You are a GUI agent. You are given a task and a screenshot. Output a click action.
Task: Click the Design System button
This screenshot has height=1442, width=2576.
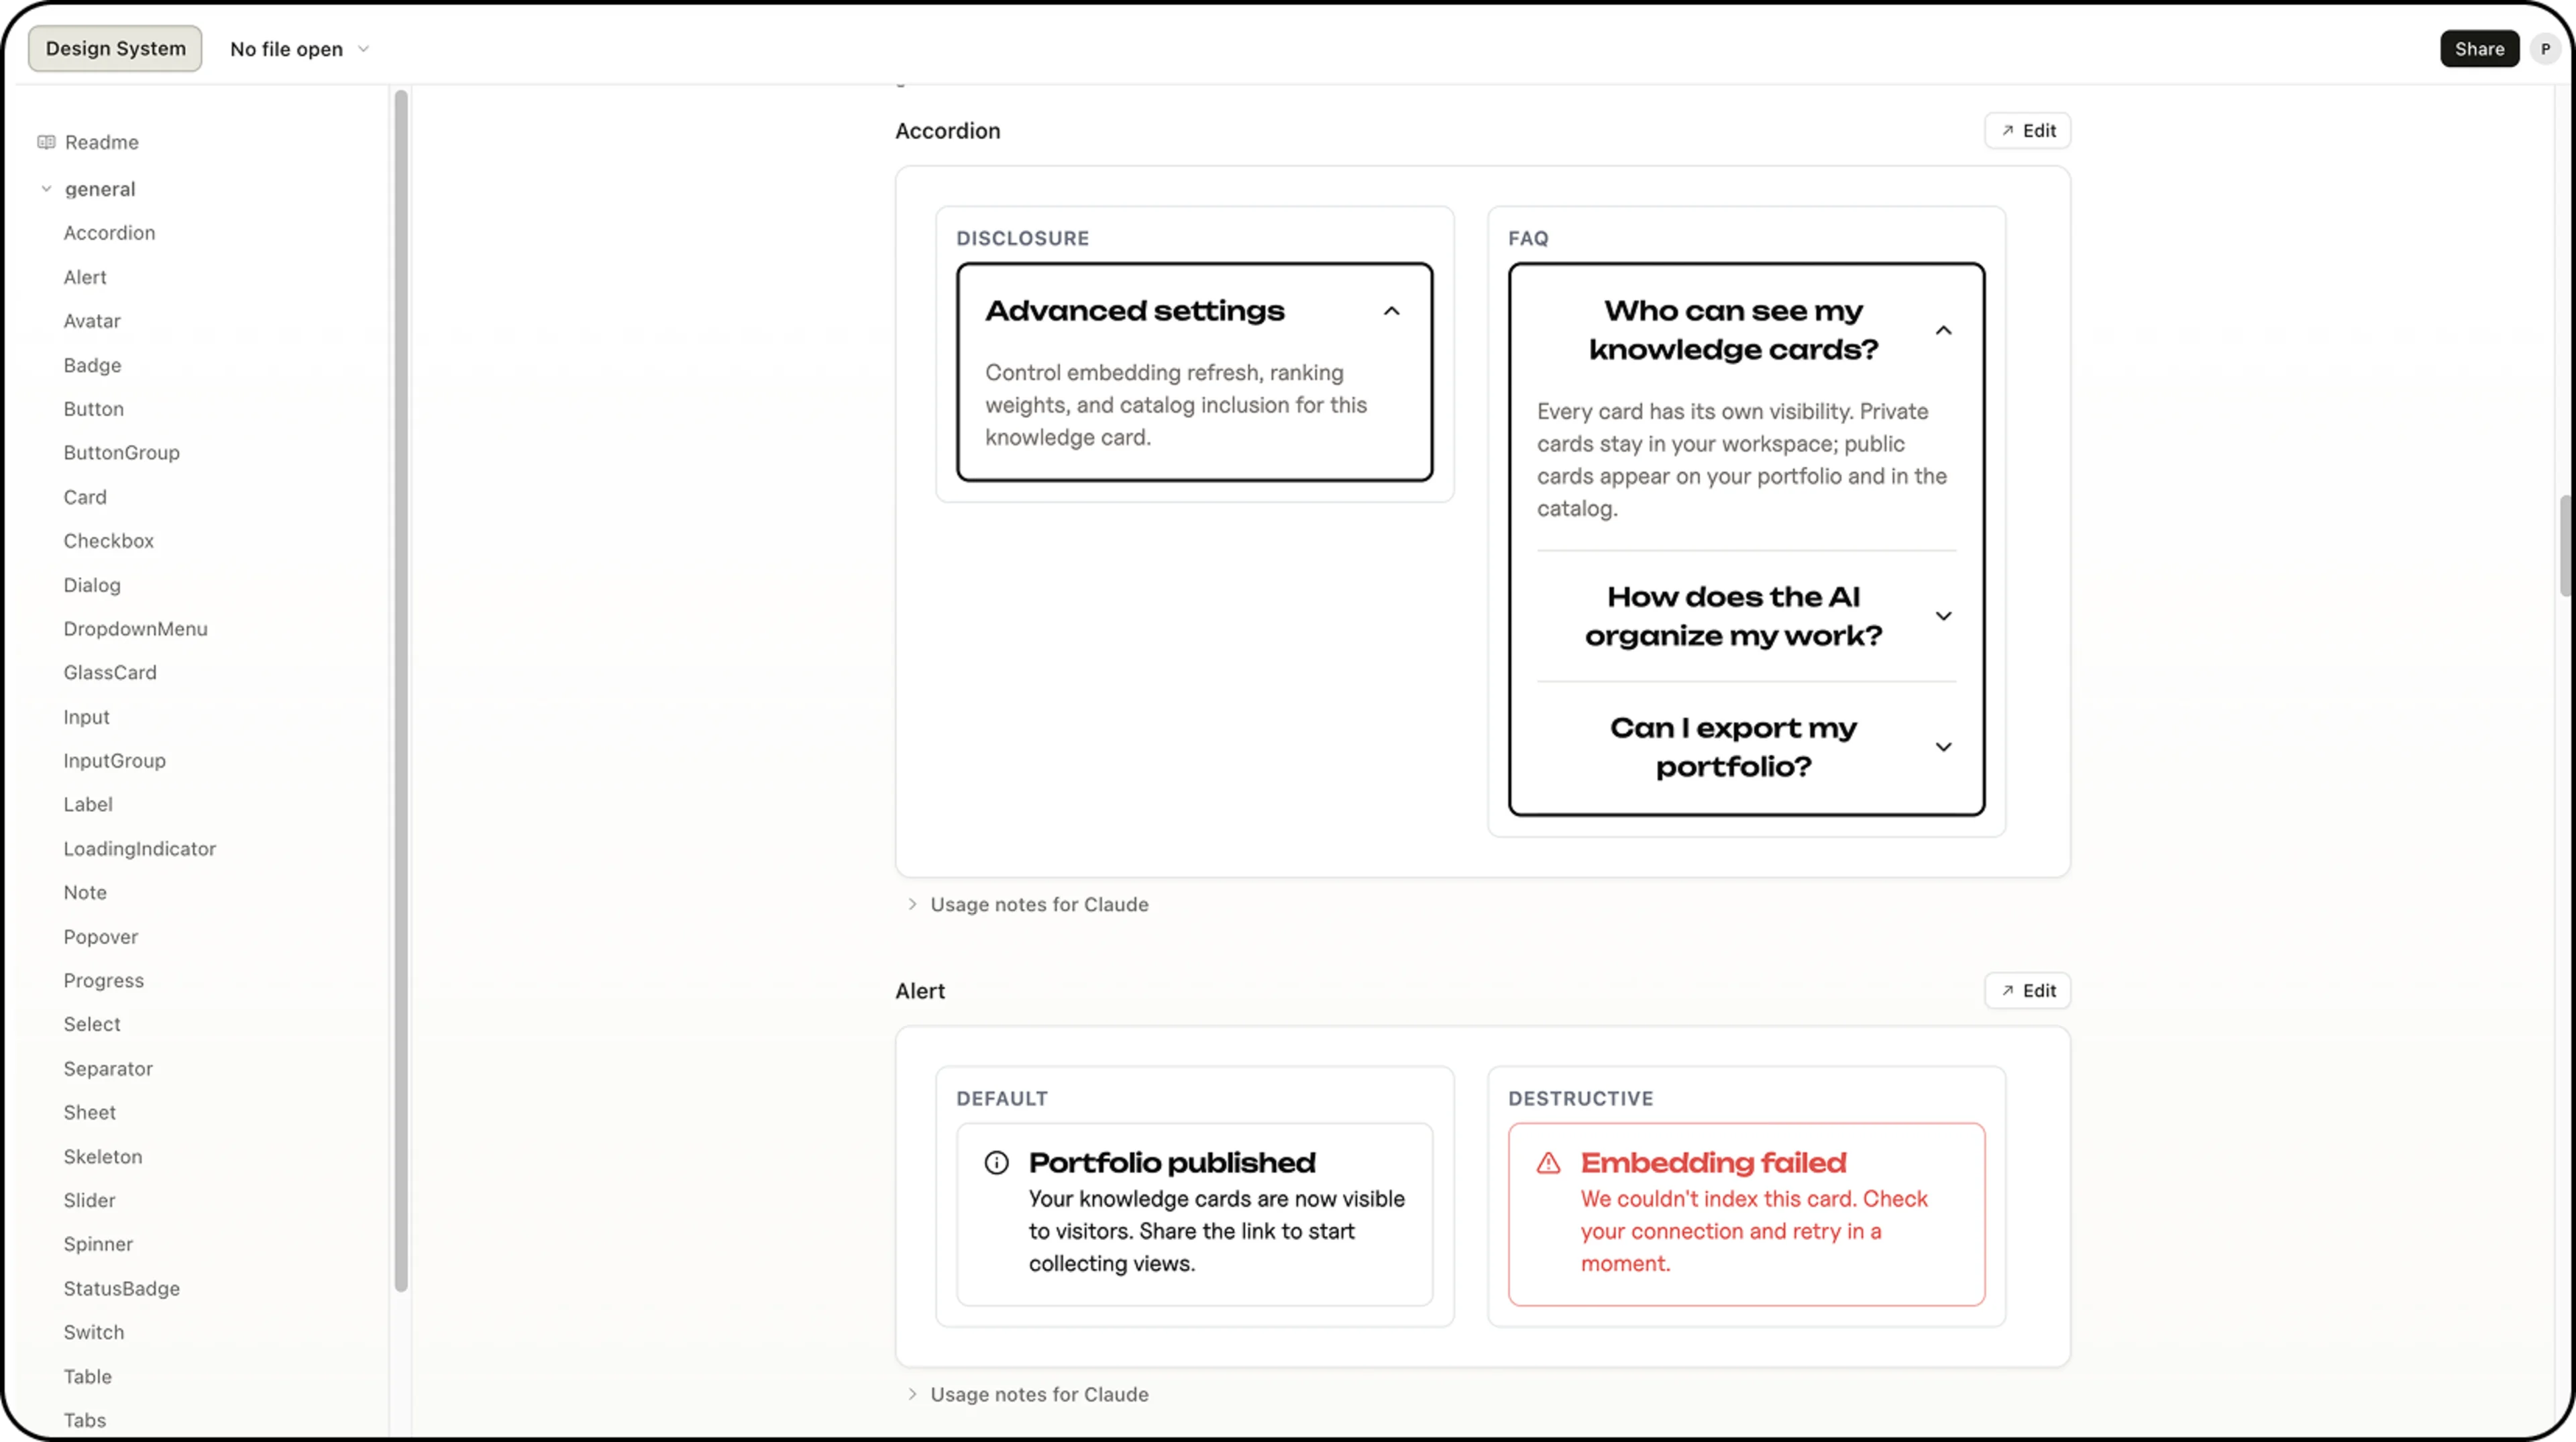(115, 49)
